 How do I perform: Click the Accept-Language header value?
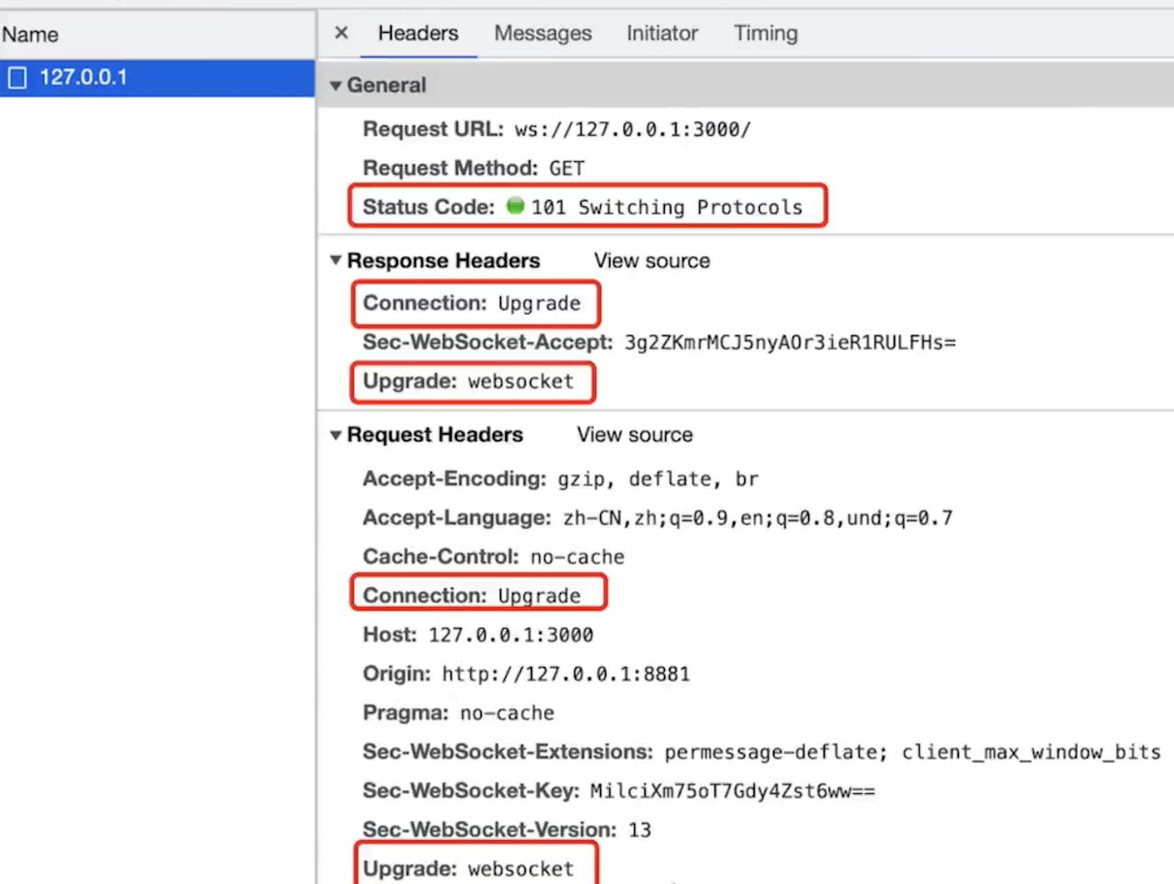757,518
